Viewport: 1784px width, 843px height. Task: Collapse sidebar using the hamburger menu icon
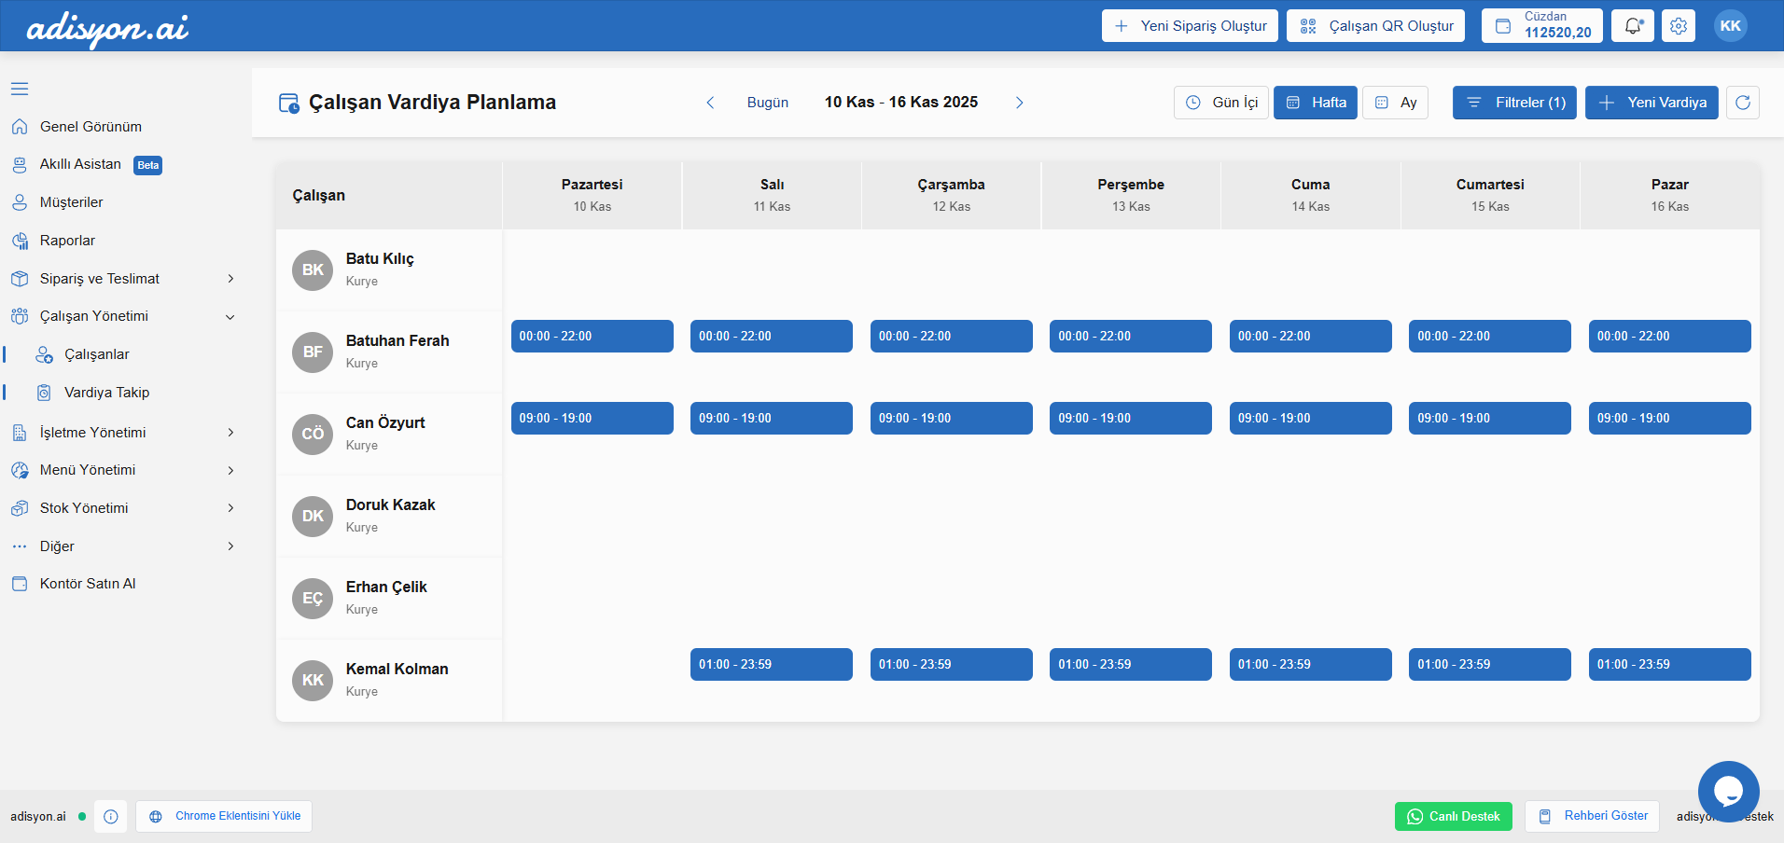click(20, 89)
